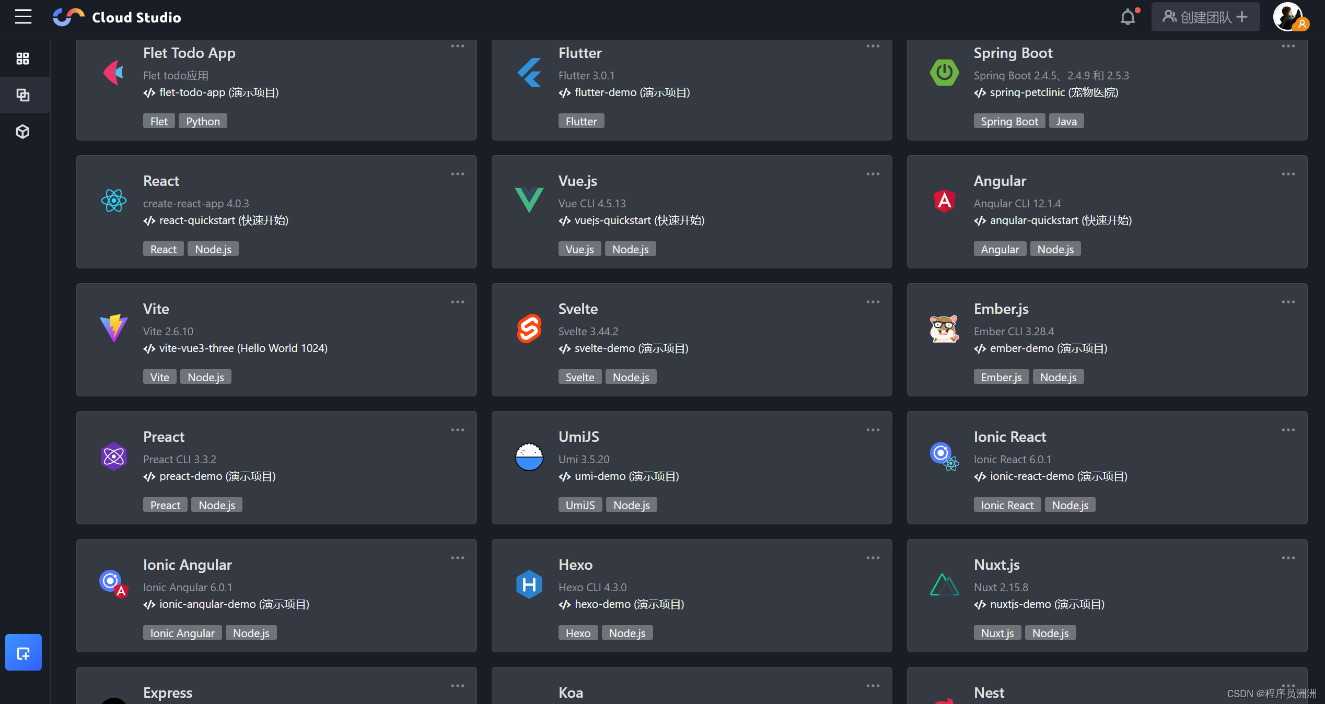The width and height of the screenshot is (1325, 704).
Task: Open the dashboard grid sidebar icon
Action: coord(22,58)
